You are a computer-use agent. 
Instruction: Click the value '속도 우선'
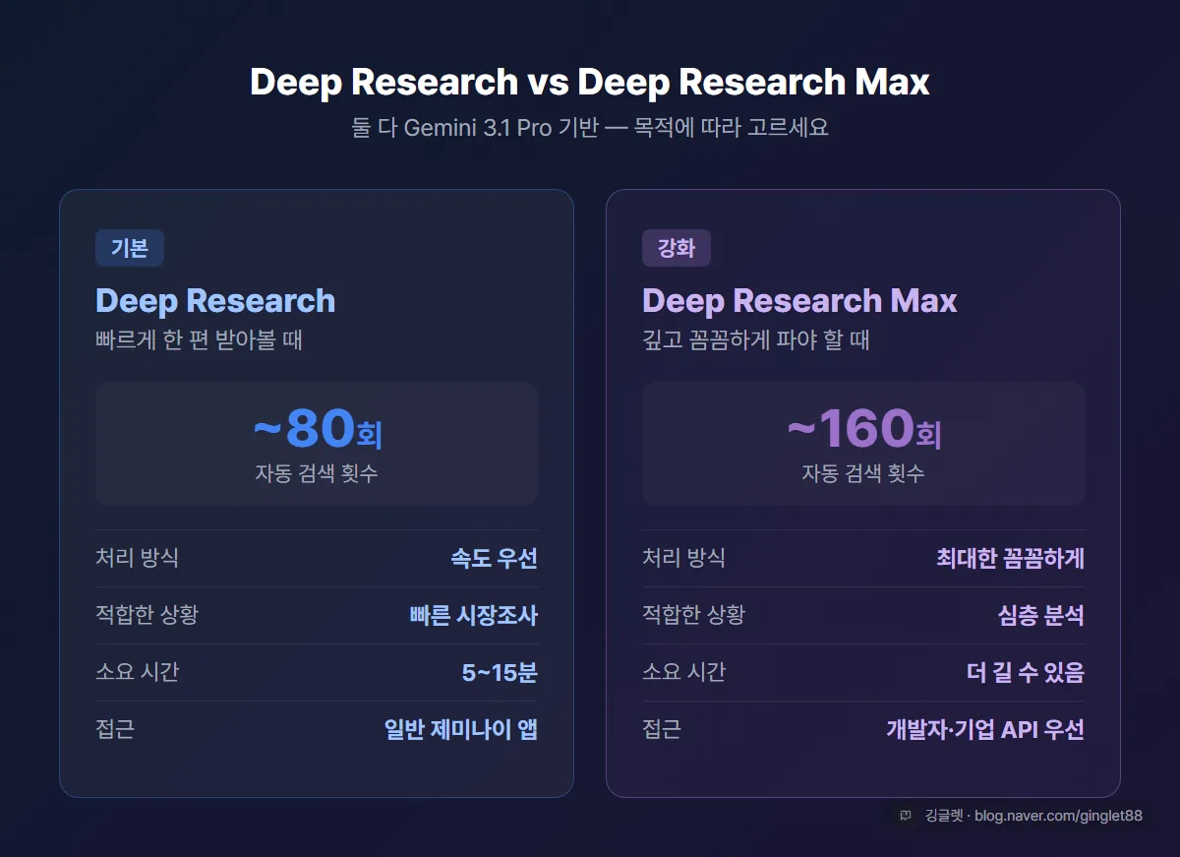(x=494, y=559)
